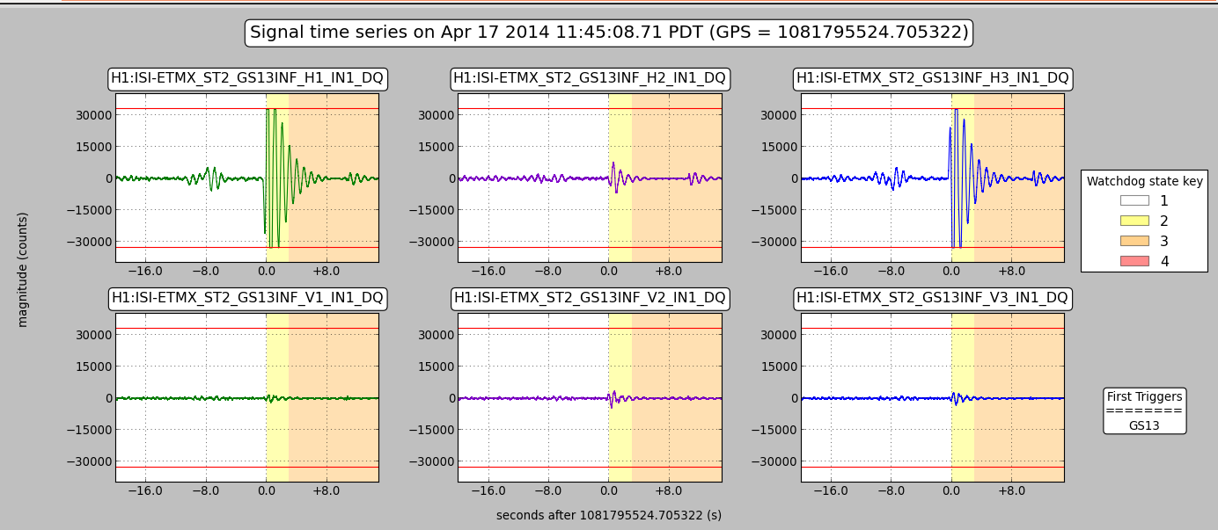Click the 'magnitude (counts)' y-axis label
This screenshot has height=530, width=1218.
point(23,269)
